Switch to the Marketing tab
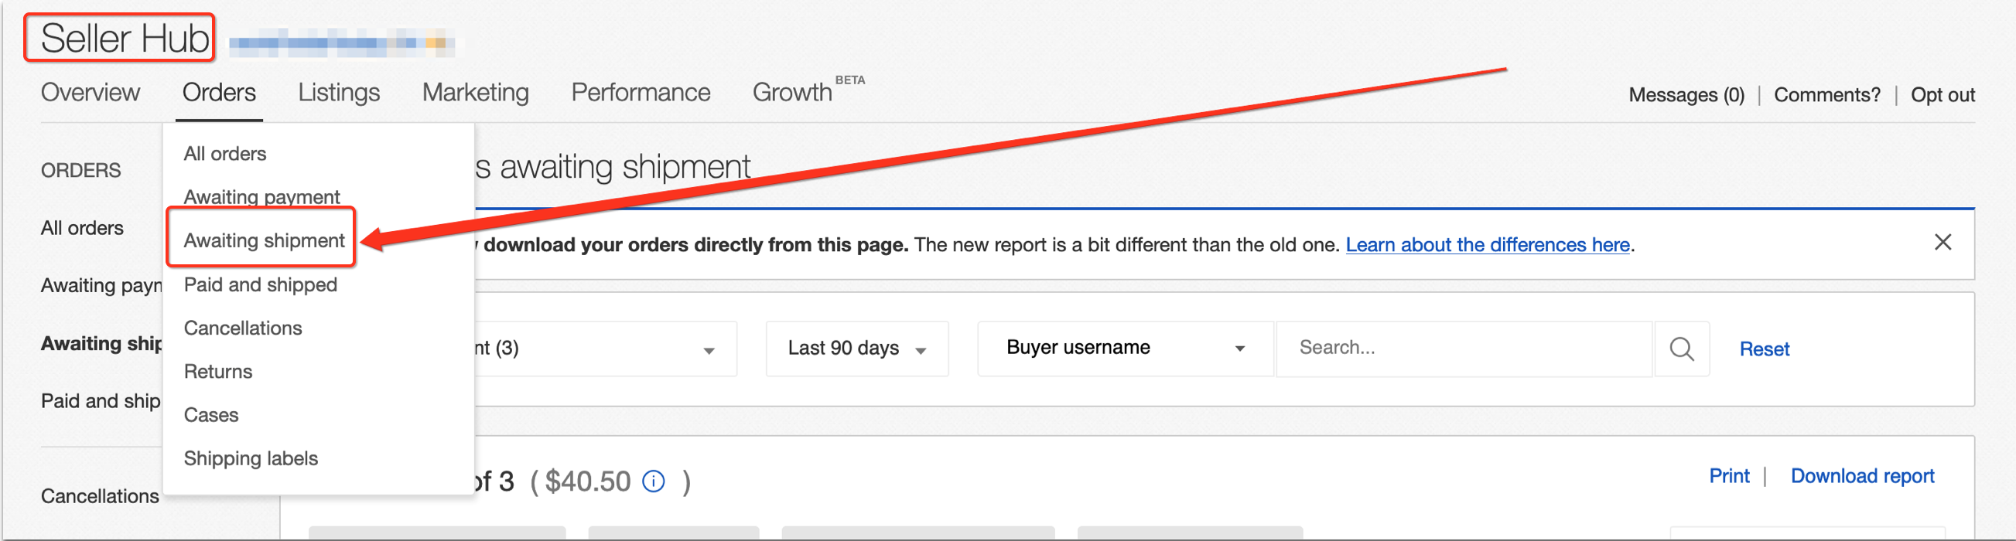Viewport: 2016px width, 541px height. pyautogui.click(x=476, y=92)
